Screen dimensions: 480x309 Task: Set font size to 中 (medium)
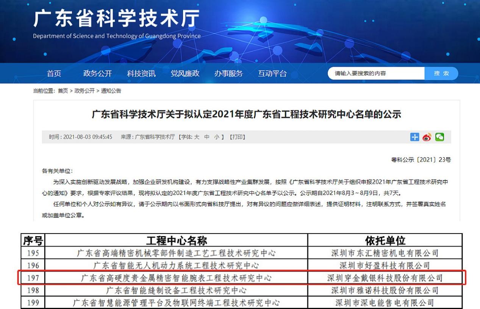(x=206, y=137)
